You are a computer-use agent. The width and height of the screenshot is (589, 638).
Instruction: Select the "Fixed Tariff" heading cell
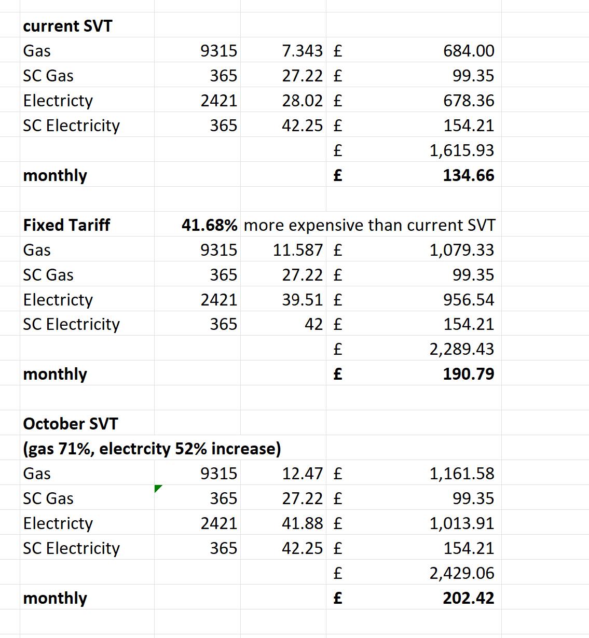[x=66, y=225]
